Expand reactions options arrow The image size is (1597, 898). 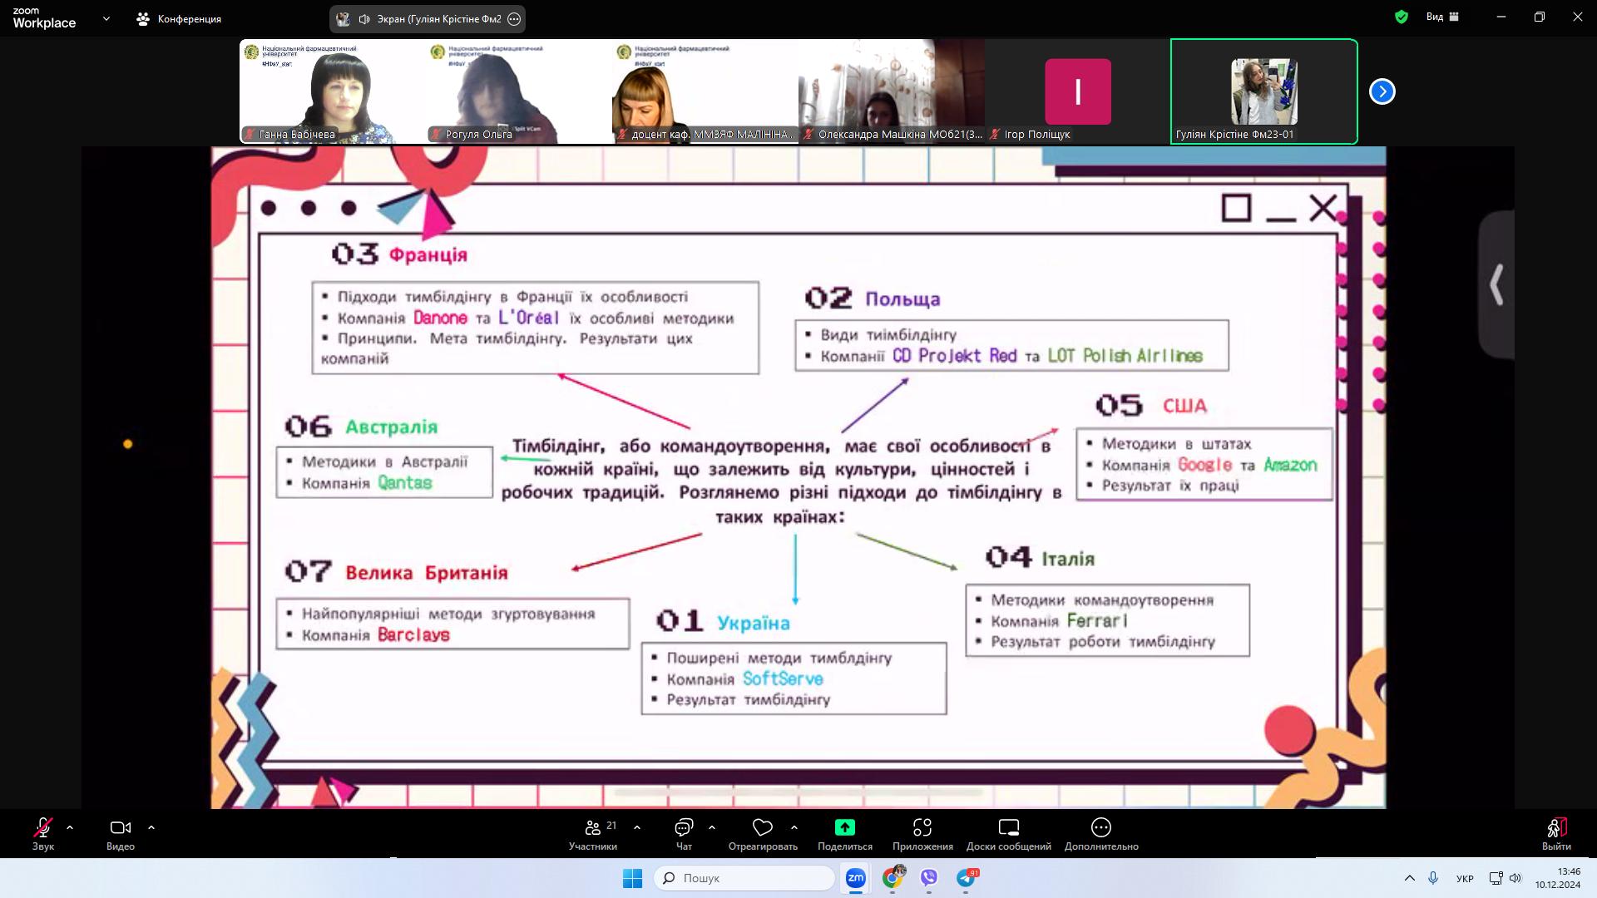[x=794, y=828]
